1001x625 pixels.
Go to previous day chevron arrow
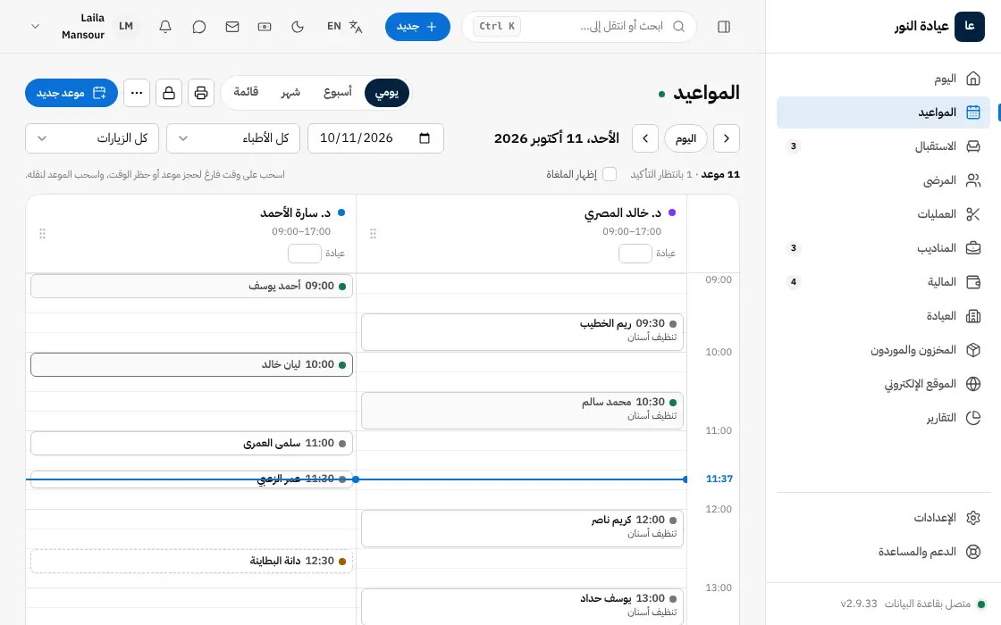pos(727,138)
